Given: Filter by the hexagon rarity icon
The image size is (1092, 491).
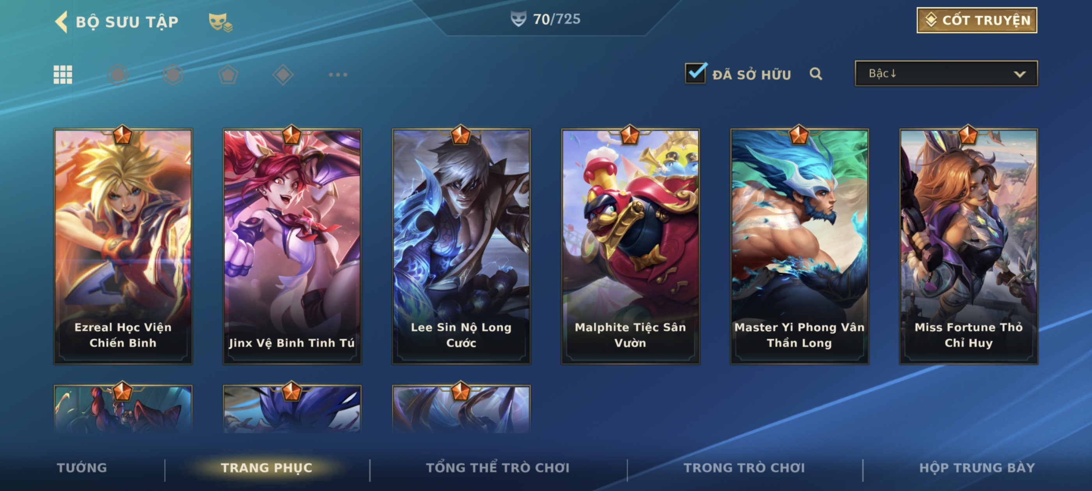Looking at the screenshot, I should click(173, 75).
